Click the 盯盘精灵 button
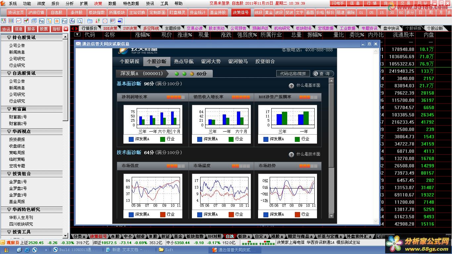This screenshot has height=254, width=452. [177, 13]
